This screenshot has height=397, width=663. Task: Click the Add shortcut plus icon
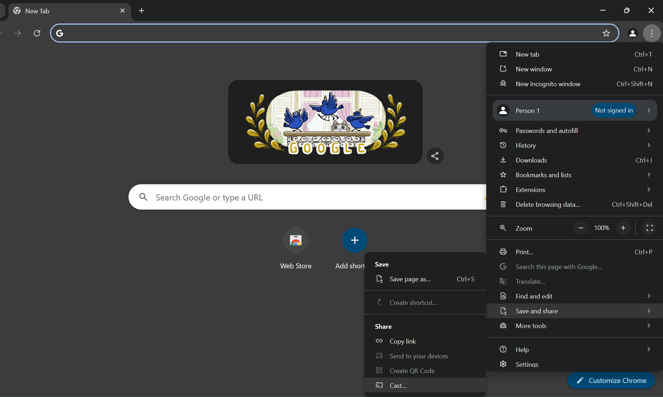point(355,240)
